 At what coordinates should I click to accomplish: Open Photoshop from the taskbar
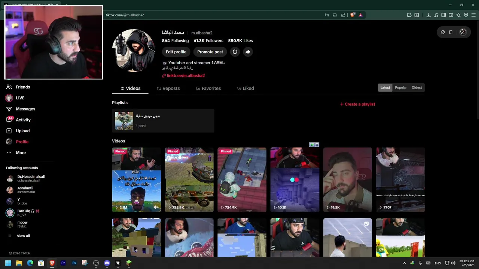coord(74,263)
